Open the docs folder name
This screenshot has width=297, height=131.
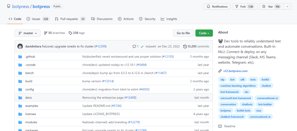click(x=29, y=98)
